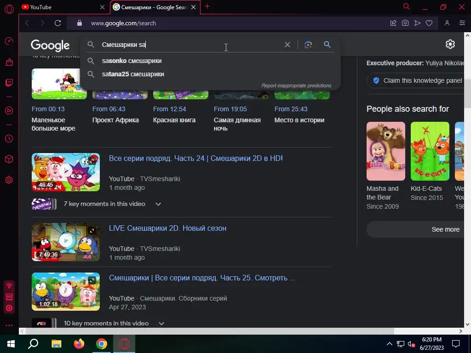This screenshot has width=471, height=353.
Task: Open LIVE Смешарики 2D Новый сезон link
Action: pos(167,228)
